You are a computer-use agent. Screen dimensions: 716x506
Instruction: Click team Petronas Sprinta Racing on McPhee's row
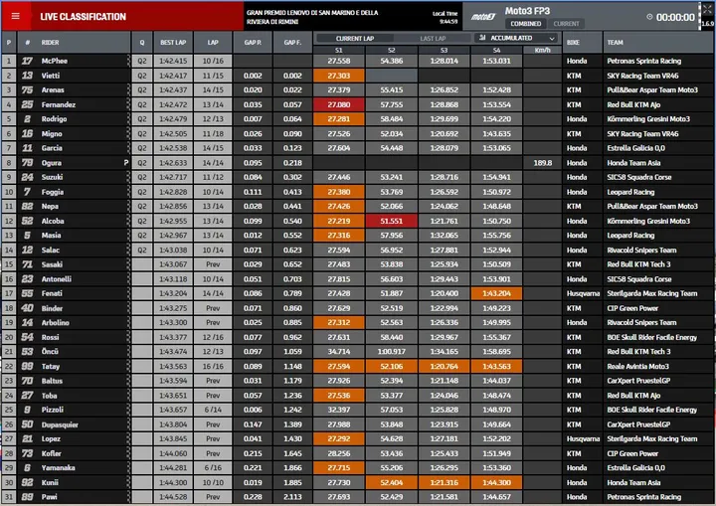coord(643,61)
